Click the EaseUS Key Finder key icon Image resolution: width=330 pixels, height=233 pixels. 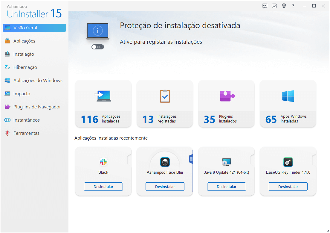[288, 162]
